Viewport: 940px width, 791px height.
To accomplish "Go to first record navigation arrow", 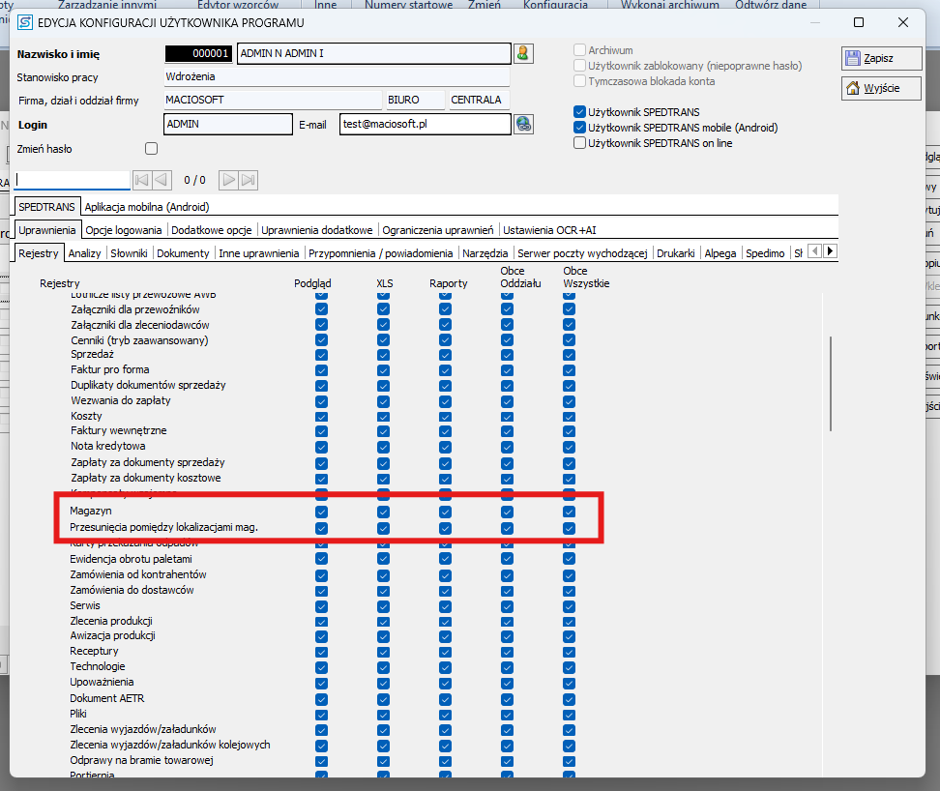I will 141,180.
